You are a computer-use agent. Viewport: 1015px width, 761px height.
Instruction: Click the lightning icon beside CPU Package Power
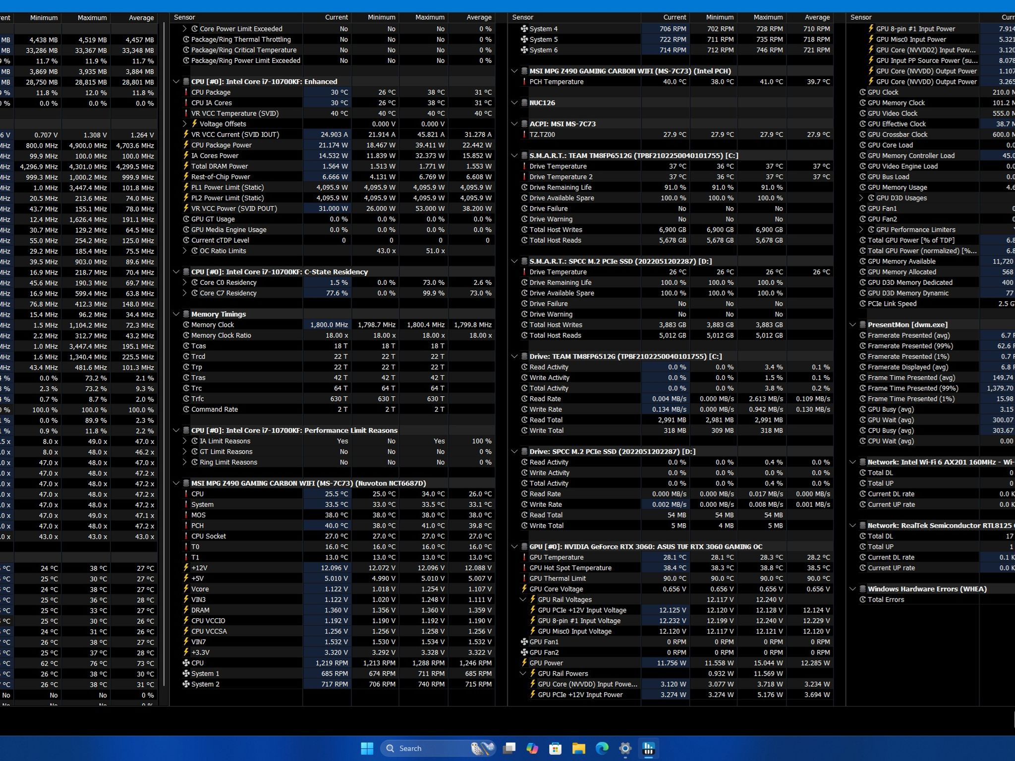pos(186,145)
